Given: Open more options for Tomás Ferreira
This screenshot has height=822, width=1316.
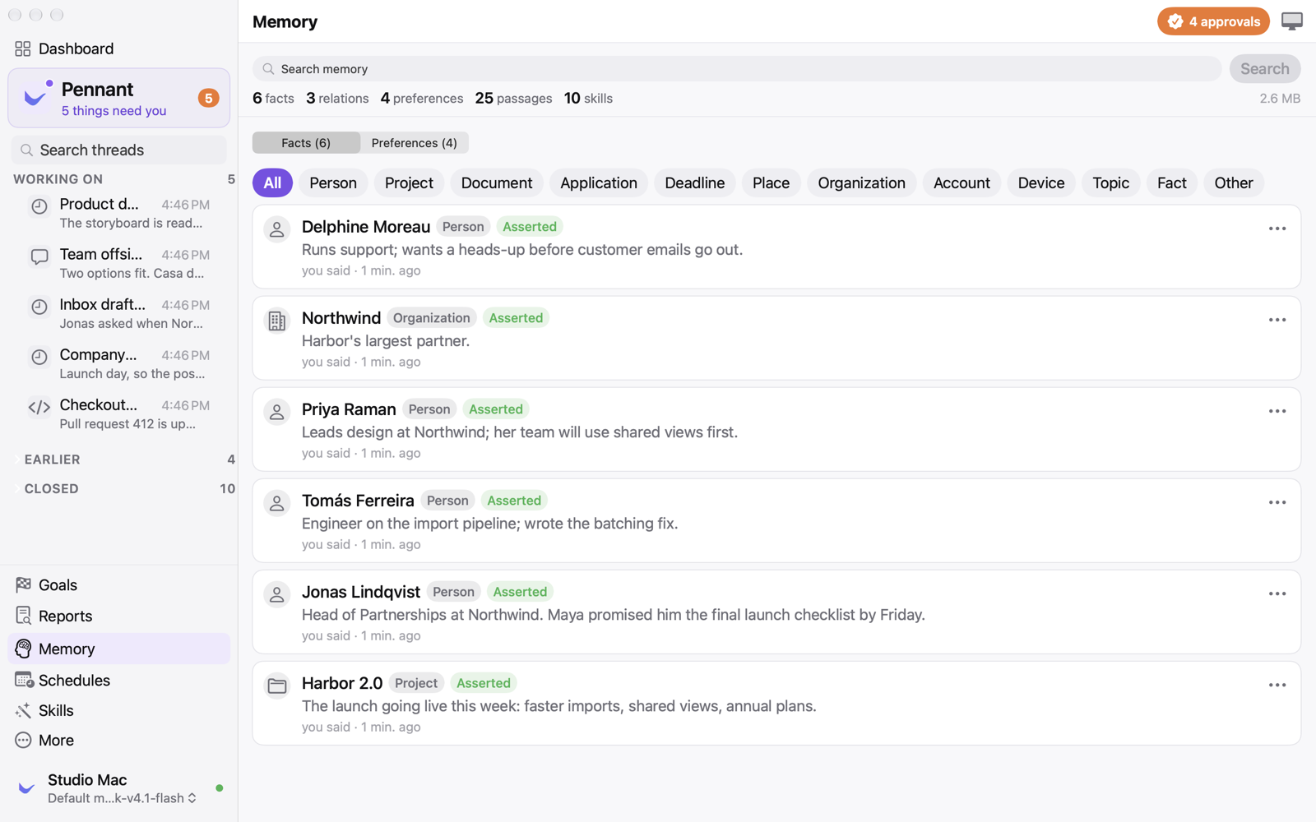Looking at the screenshot, I should coord(1277,502).
